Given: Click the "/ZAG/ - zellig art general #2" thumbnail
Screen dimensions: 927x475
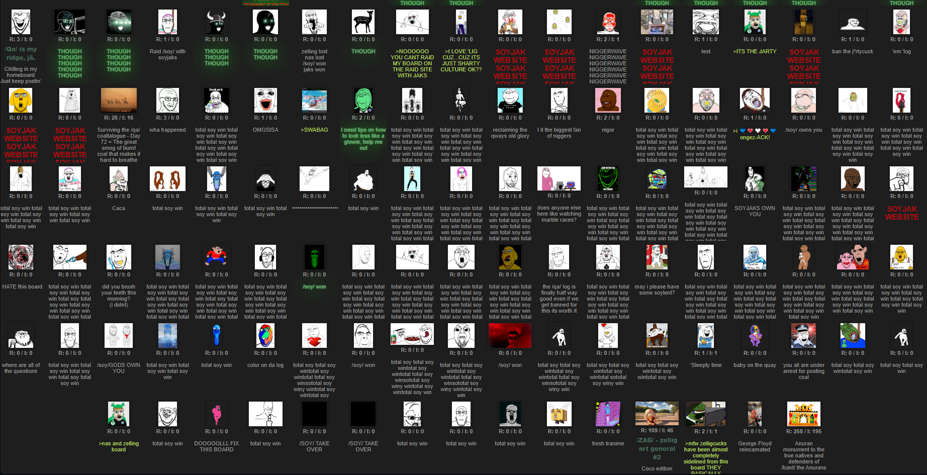Looking at the screenshot, I should point(657,413).
